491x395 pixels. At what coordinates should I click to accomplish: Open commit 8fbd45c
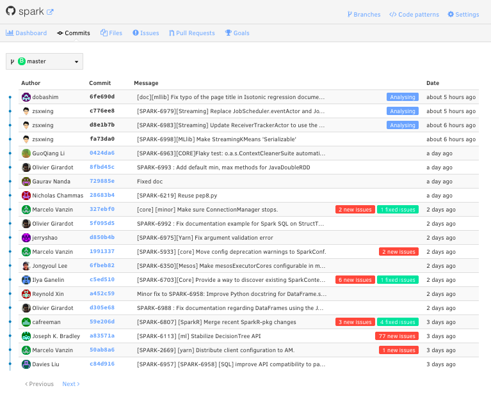coord(102,167)
